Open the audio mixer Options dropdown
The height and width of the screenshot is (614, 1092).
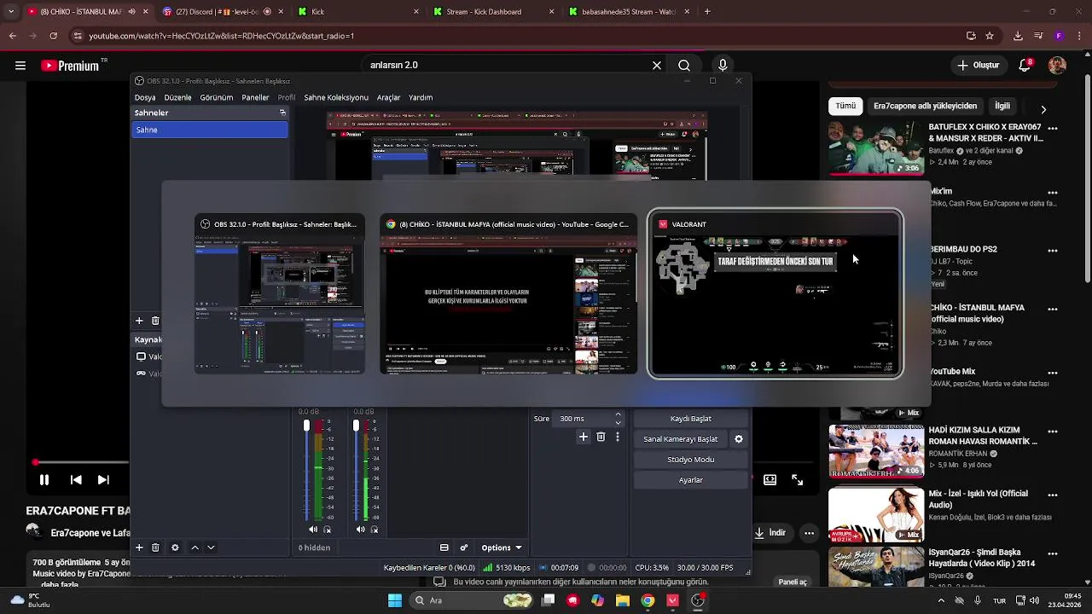tap(502, 547)
